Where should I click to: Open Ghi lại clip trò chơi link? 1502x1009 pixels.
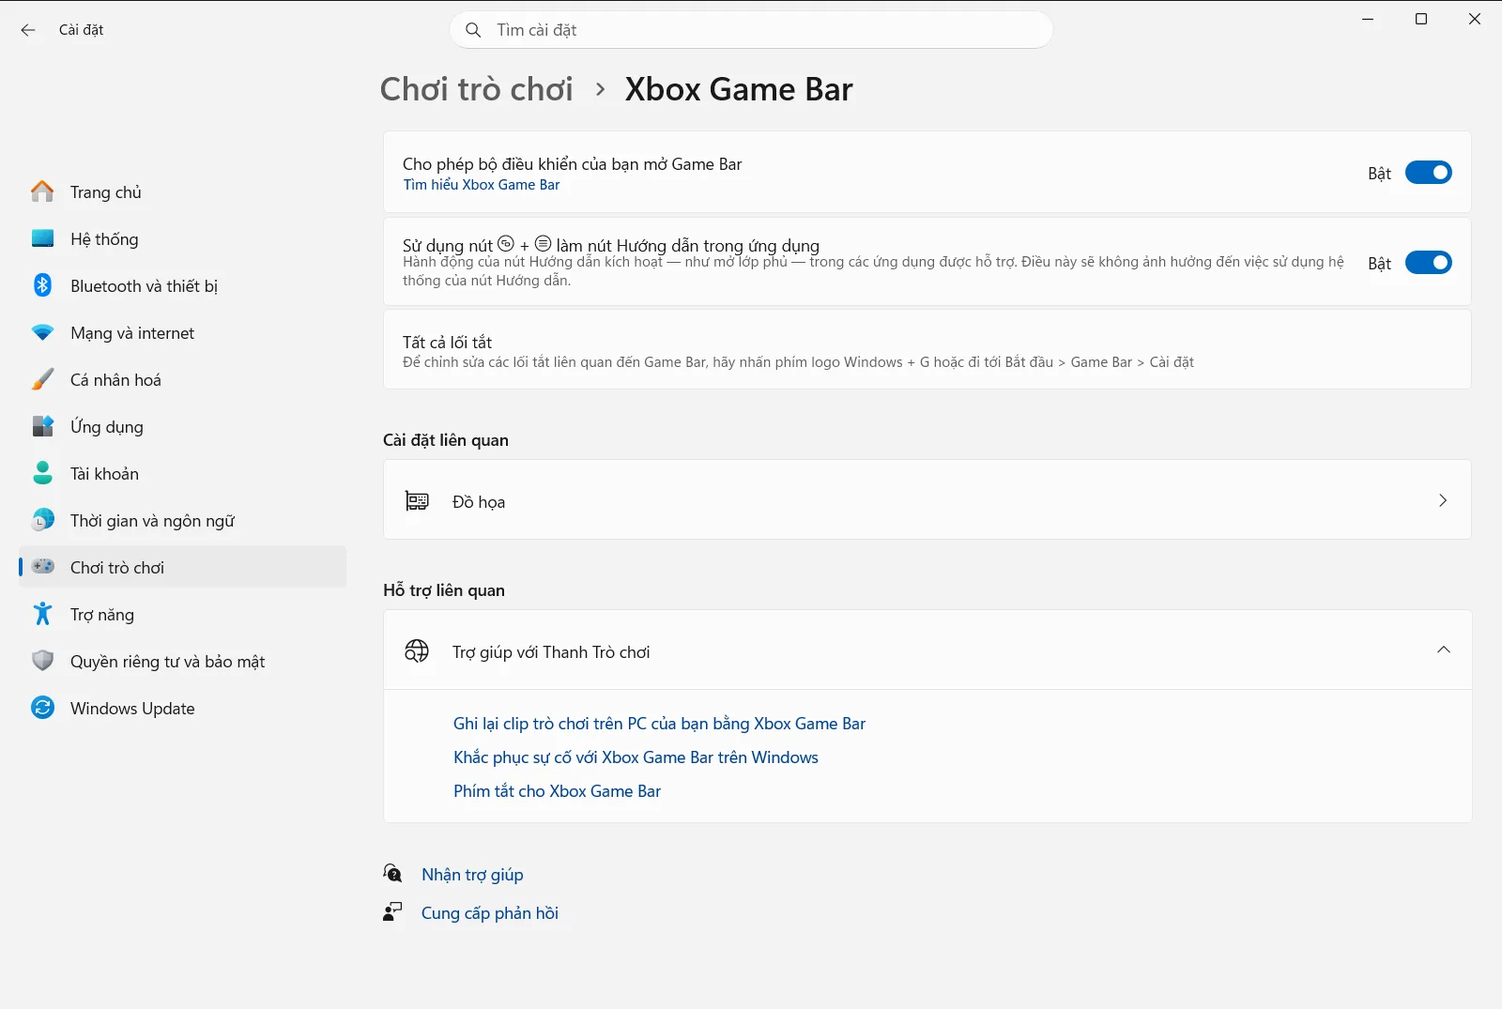click(659, 724)
